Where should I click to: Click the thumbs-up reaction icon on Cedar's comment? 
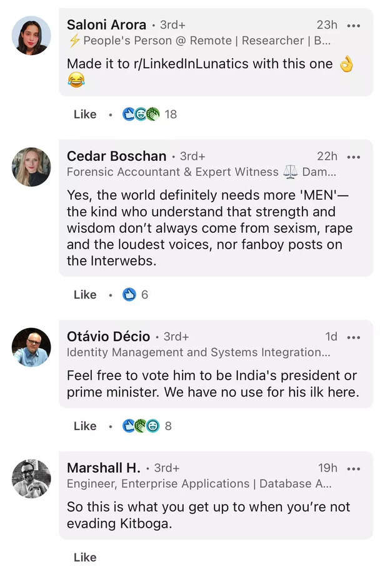(x=130, y=294)
